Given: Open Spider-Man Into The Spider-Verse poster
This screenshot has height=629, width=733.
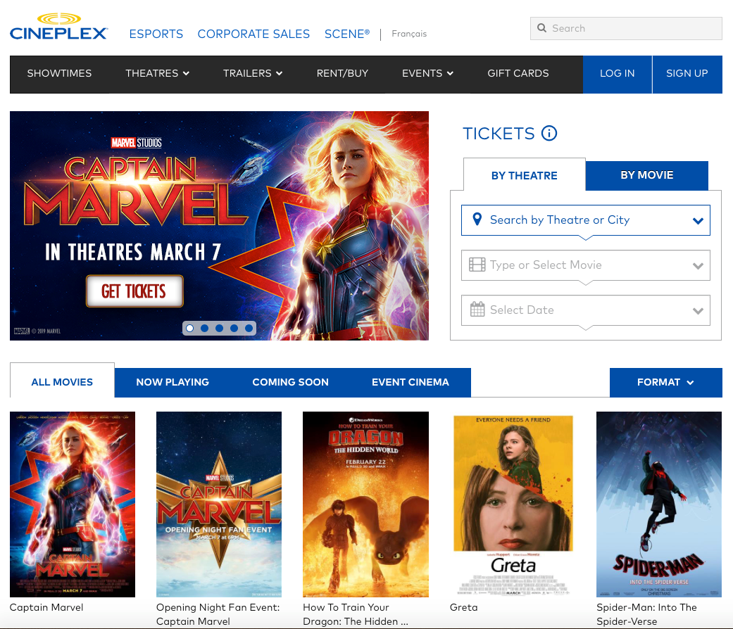Looking at the screenshot, I should 659,504.
